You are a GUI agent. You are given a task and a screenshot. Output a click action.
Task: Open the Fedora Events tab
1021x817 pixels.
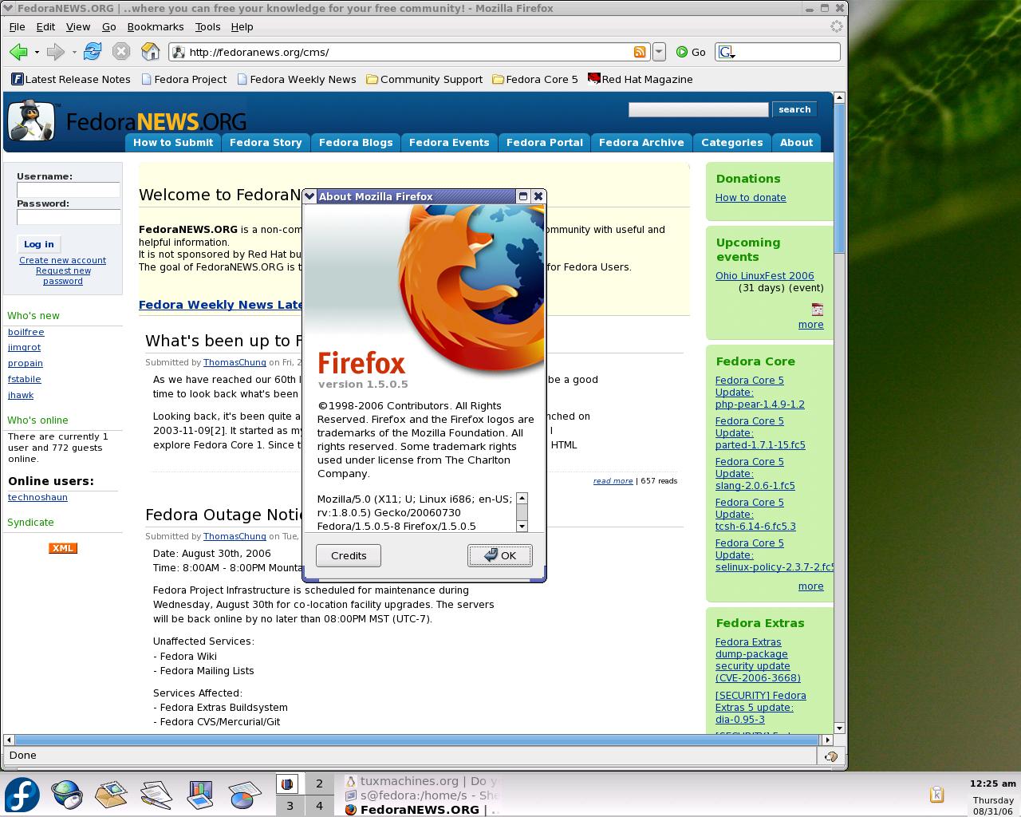tap(449, 143)
